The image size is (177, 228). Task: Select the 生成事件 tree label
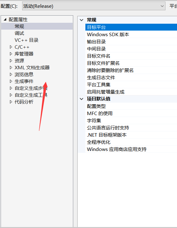tap(24, 81)
